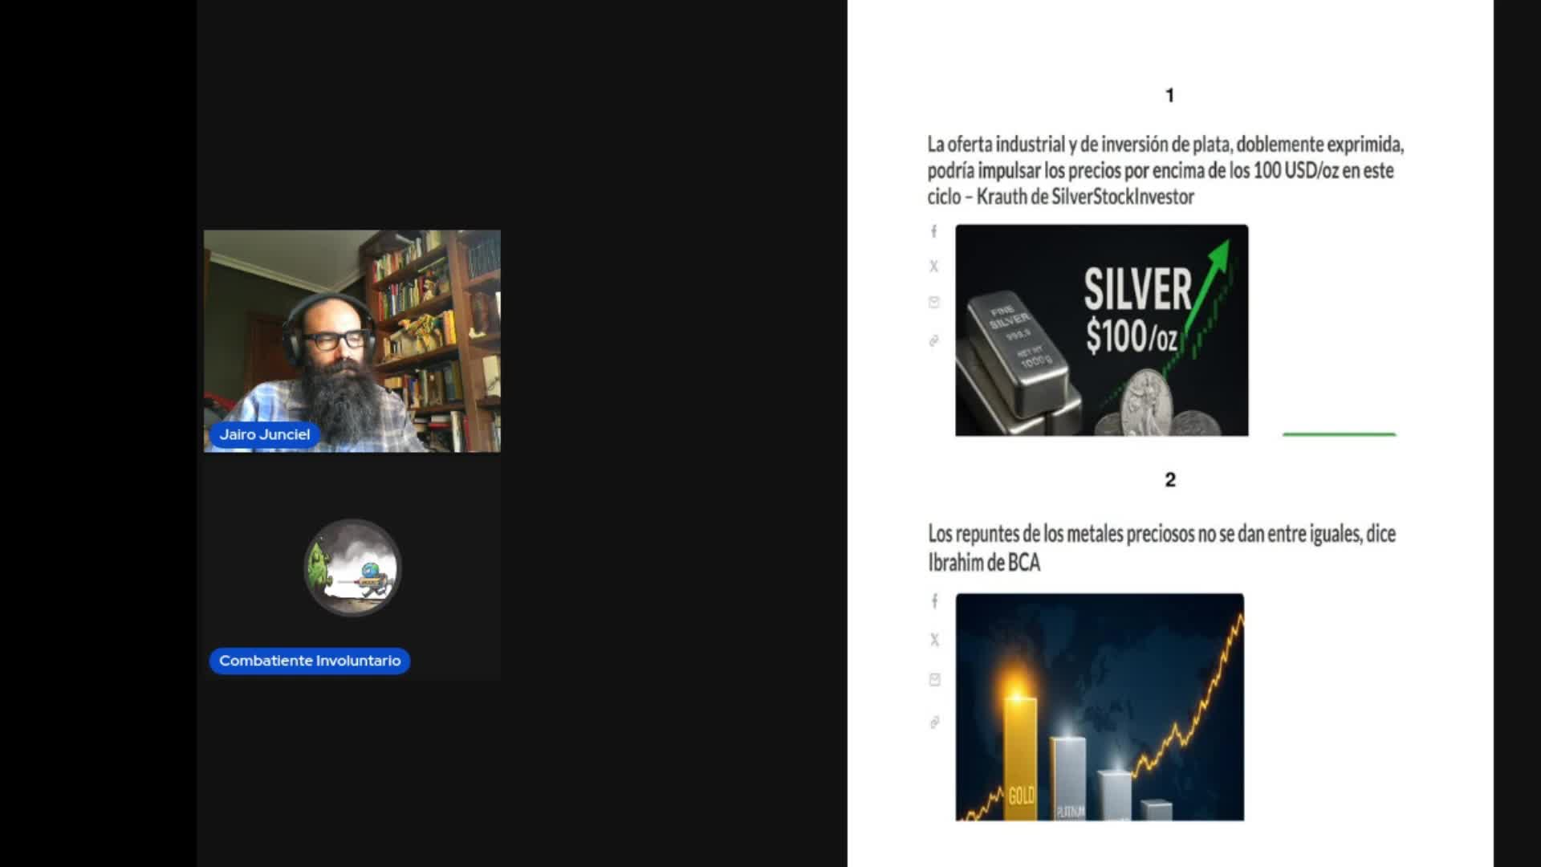Screen dimensions: 1541x867
Task: Email the silver $100/oz article
Action: (x=933, y=303)
